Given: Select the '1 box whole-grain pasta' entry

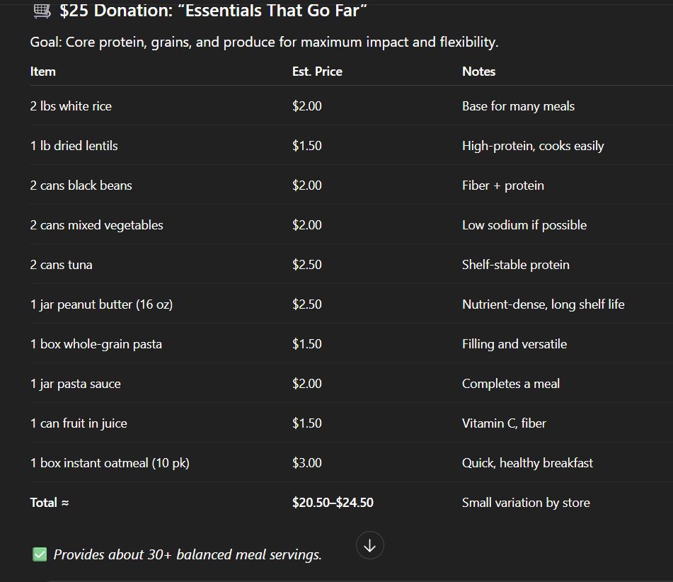Looking at the screenshot, I should [x=94, y=343].
